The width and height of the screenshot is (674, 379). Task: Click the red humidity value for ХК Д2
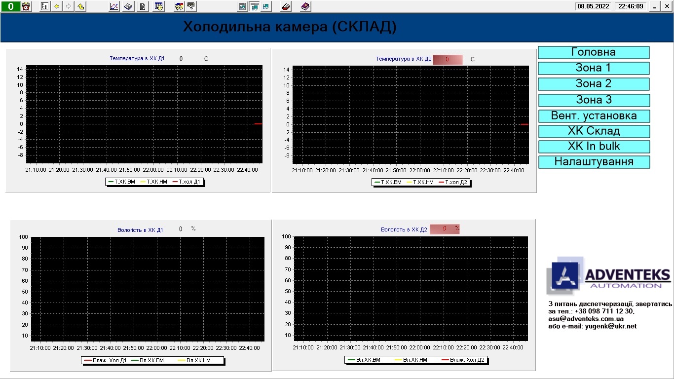[x=445, y=229]
